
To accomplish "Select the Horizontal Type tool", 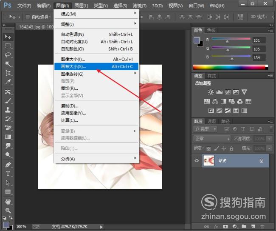I will (x=8, y=174).
